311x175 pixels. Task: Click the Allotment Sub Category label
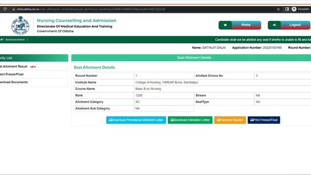[92, 108]
